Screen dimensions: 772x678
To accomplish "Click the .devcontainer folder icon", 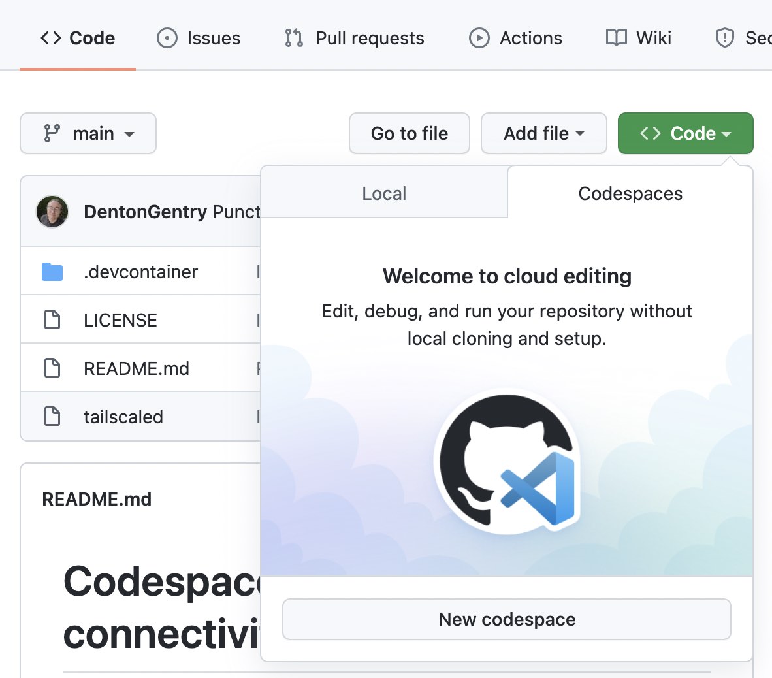I will pos(52,272).
